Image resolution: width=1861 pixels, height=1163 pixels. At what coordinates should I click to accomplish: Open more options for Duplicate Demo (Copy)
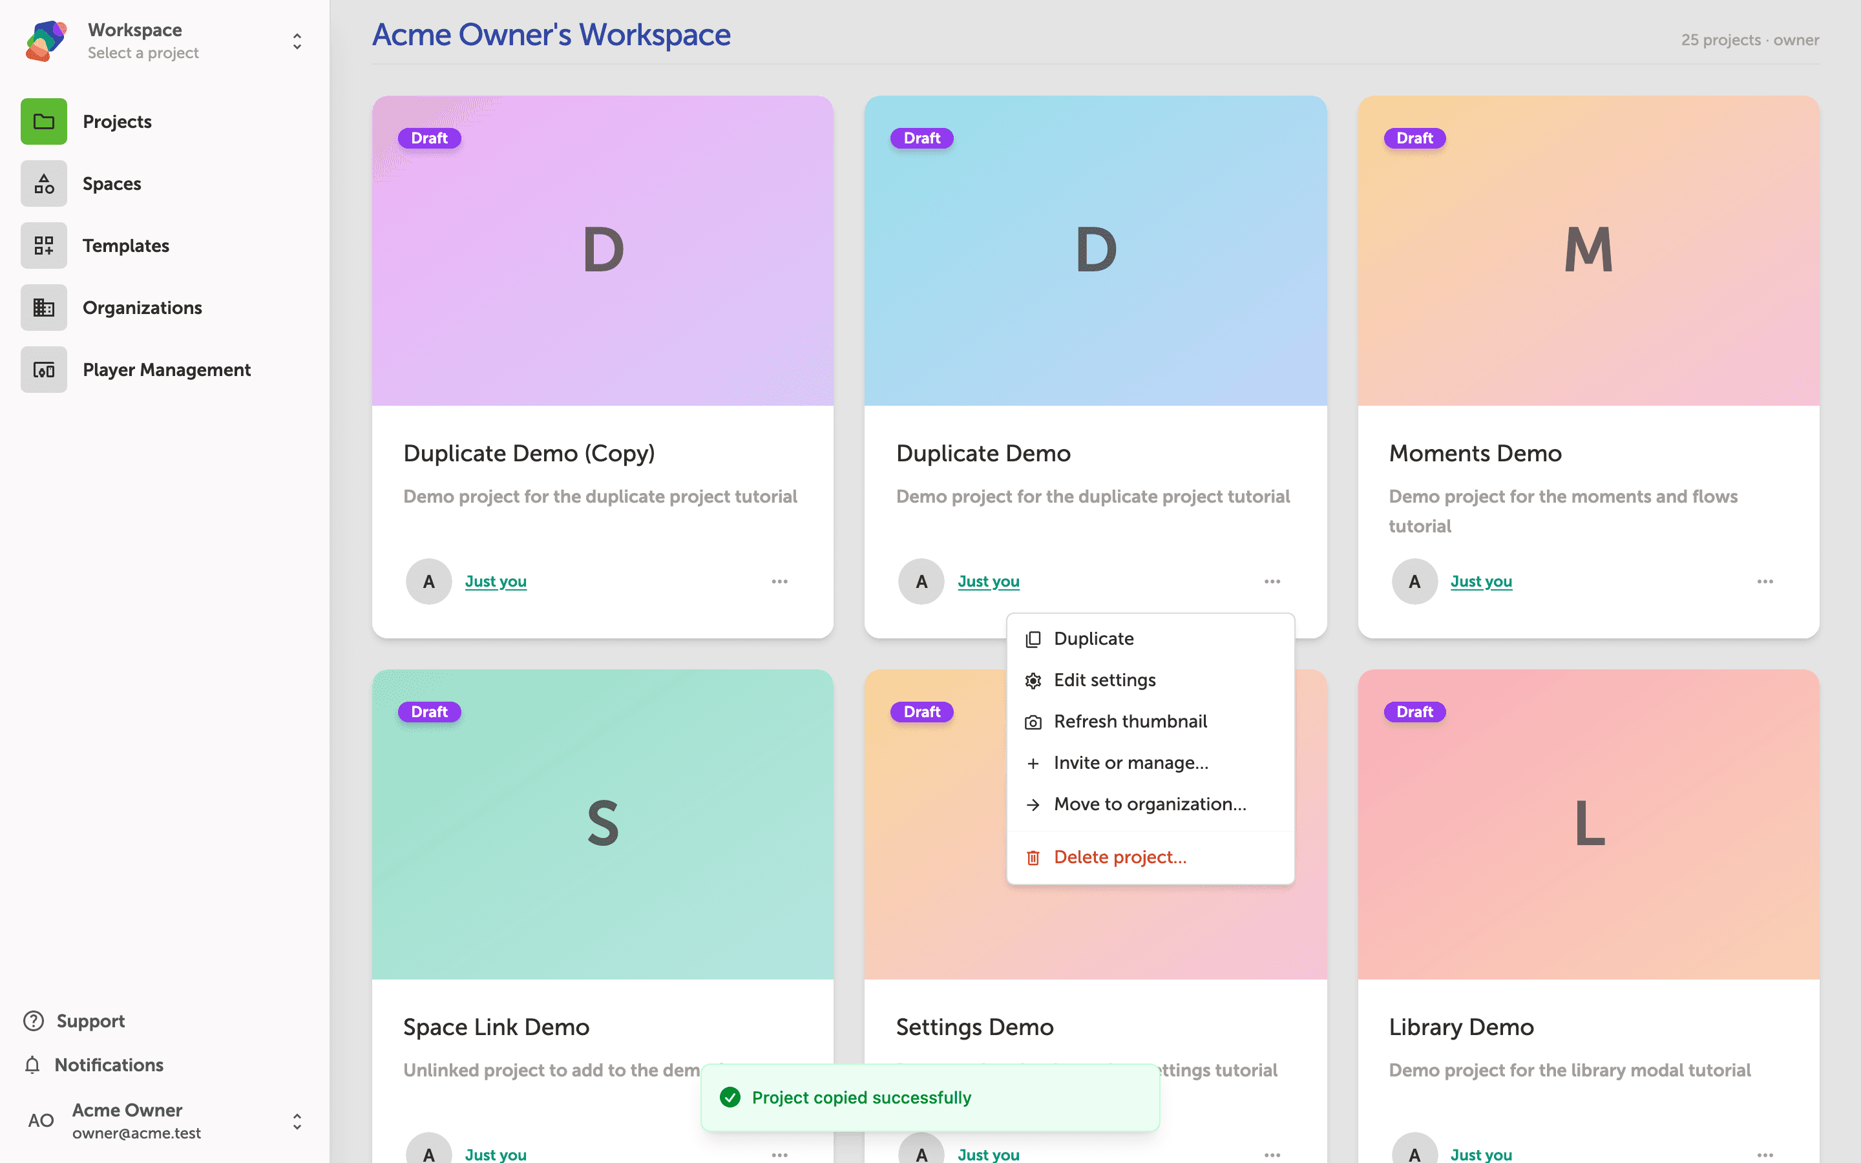coord(780,581)
